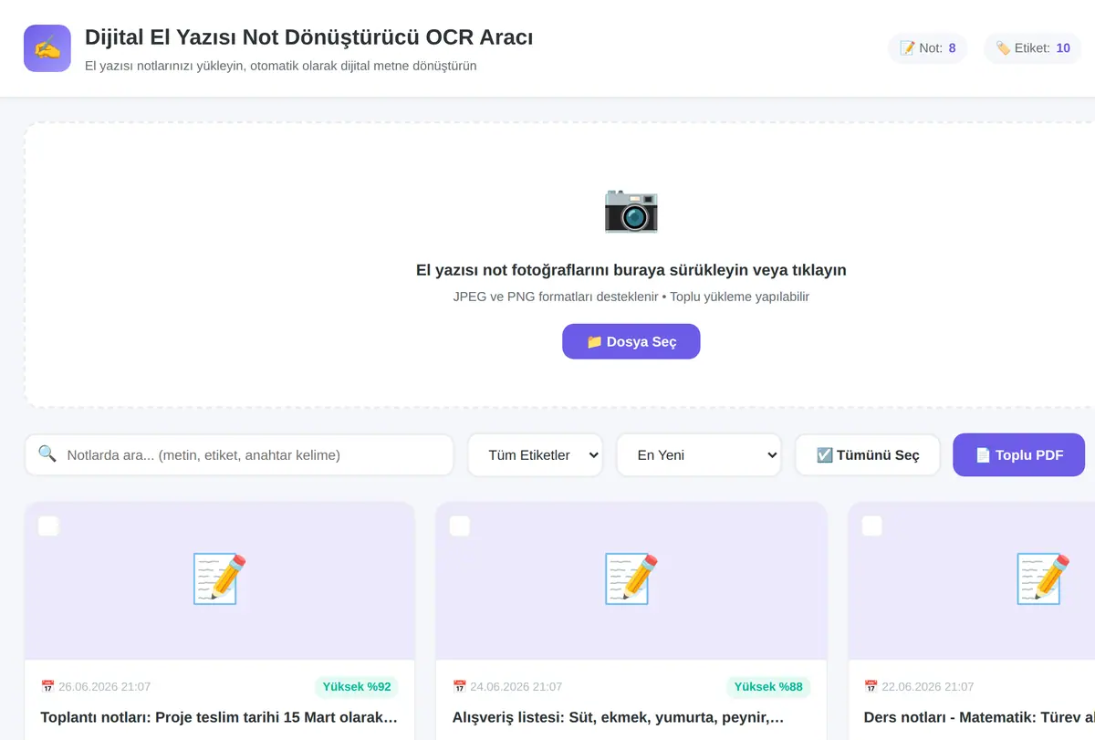
Task: Click the magnifier icon in search box
Action: (47, 453)
